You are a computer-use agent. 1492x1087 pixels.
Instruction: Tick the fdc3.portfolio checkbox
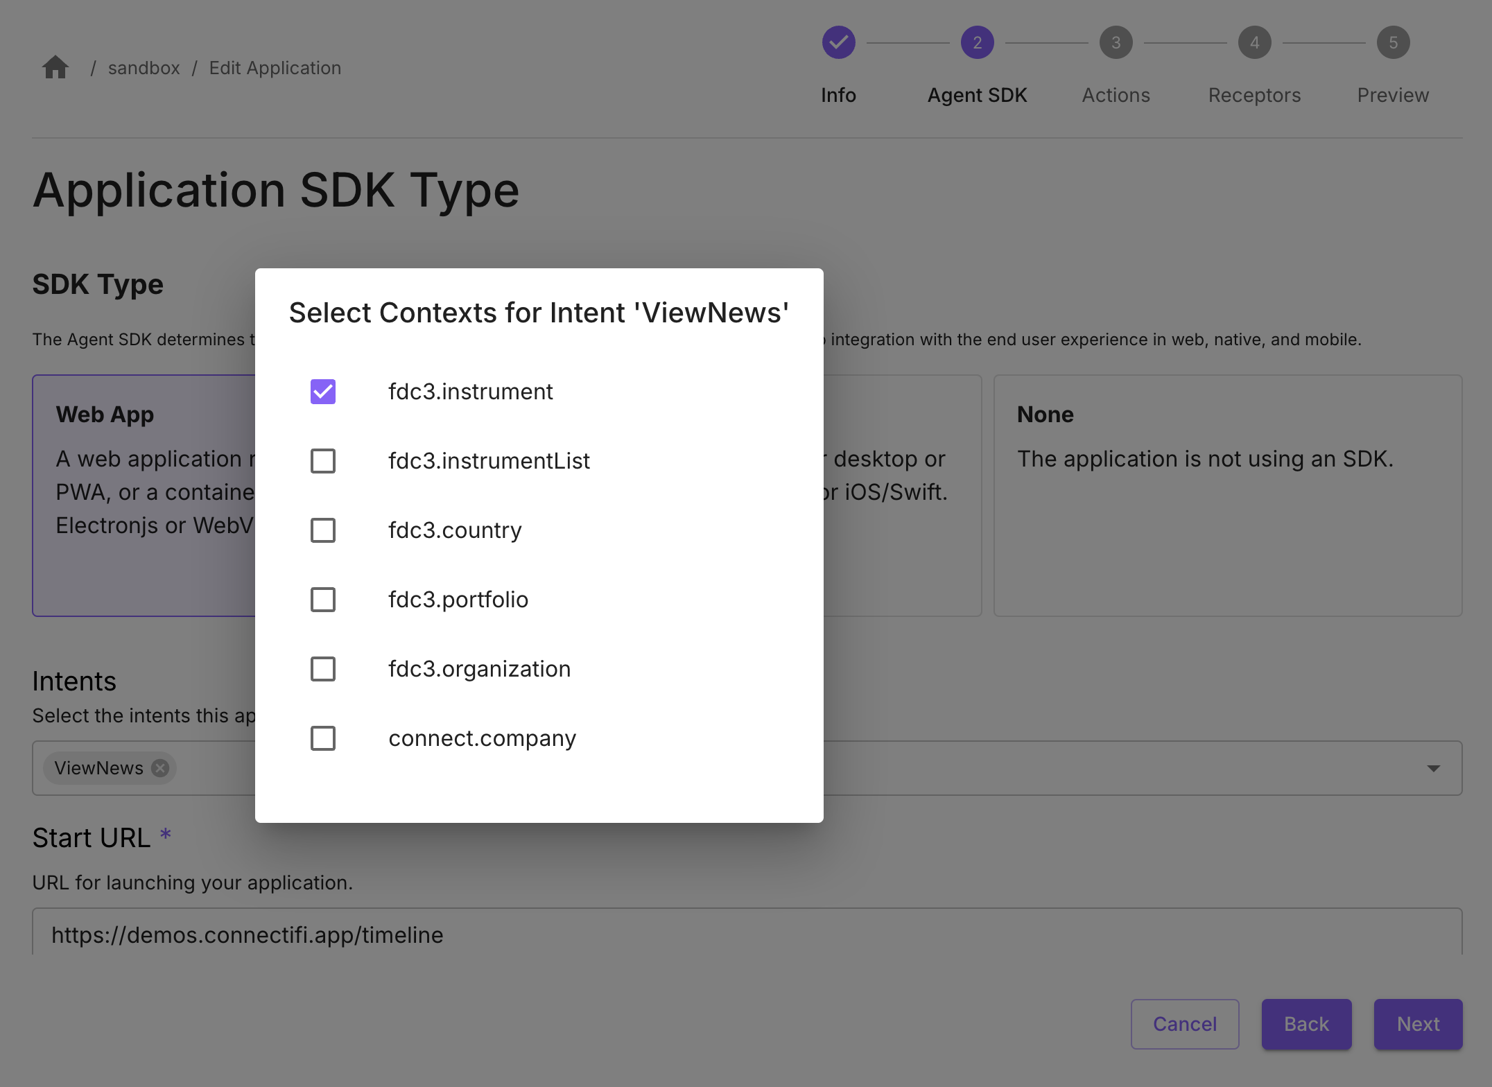pos(323,600)
